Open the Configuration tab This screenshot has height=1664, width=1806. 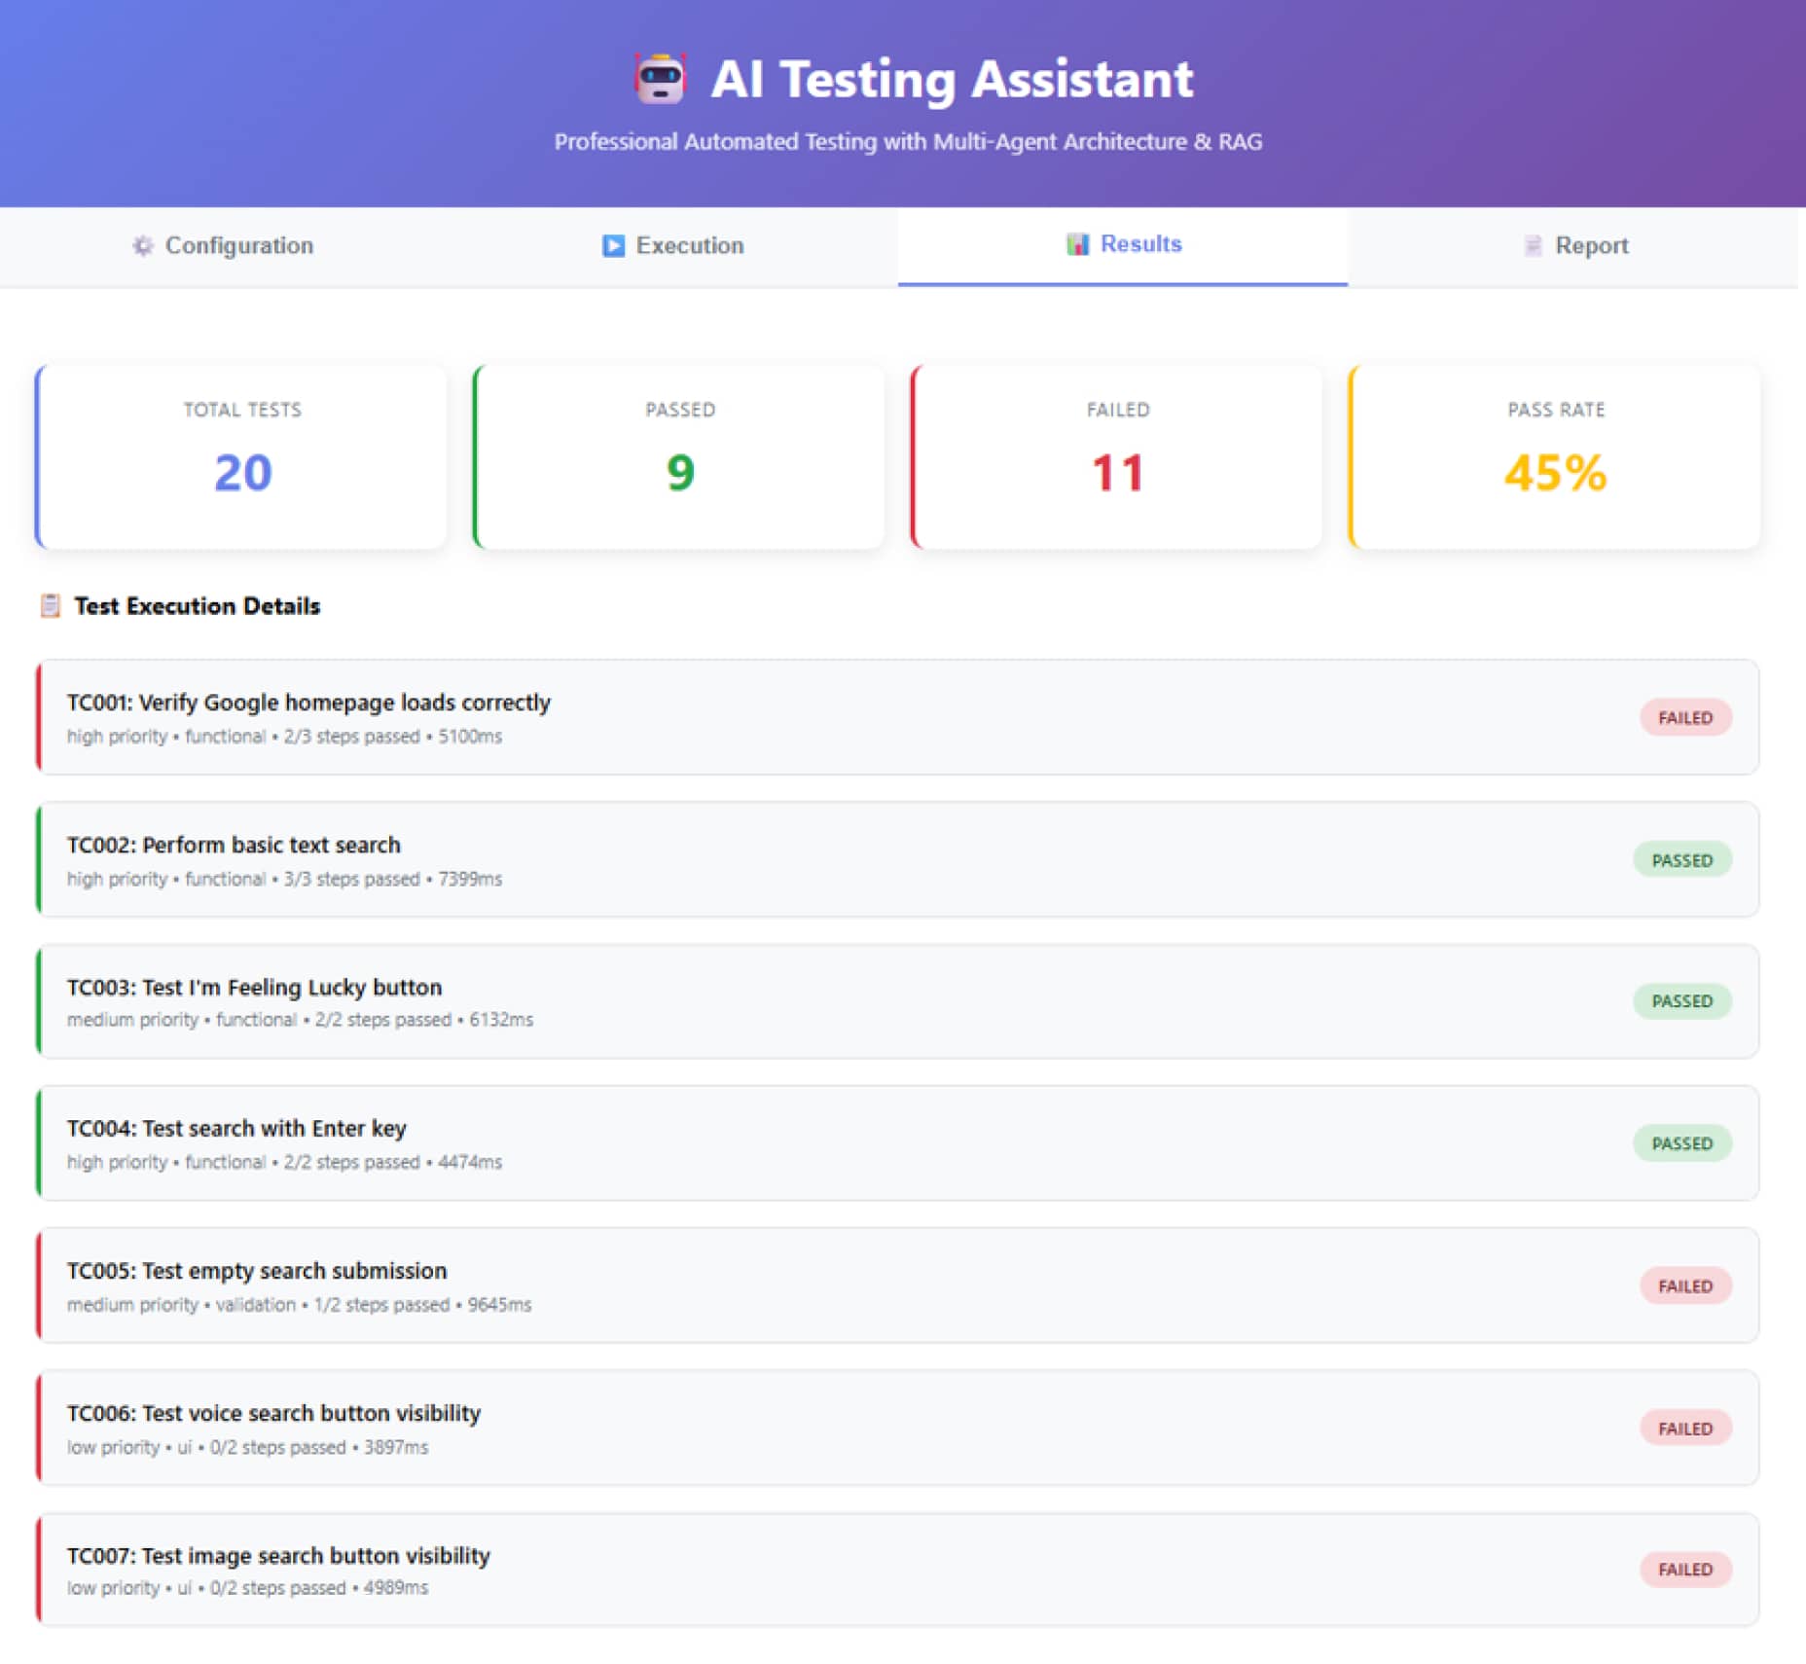coord(225,246)
